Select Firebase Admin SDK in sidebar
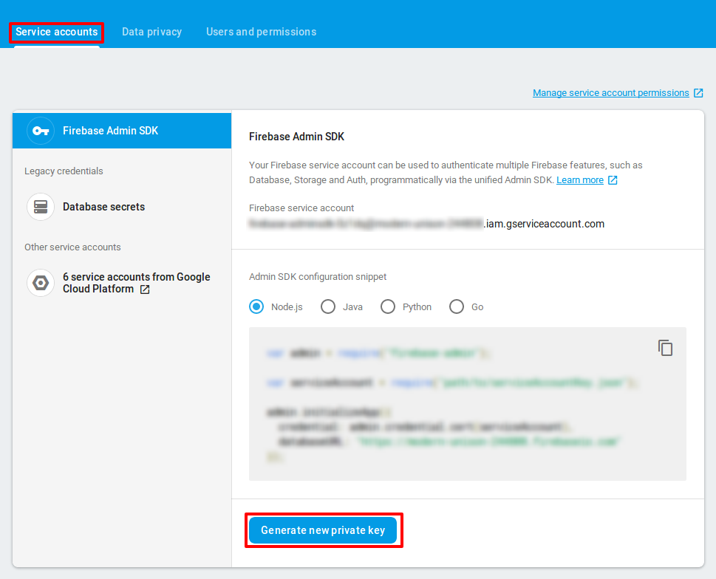 [x=122, y=131]
